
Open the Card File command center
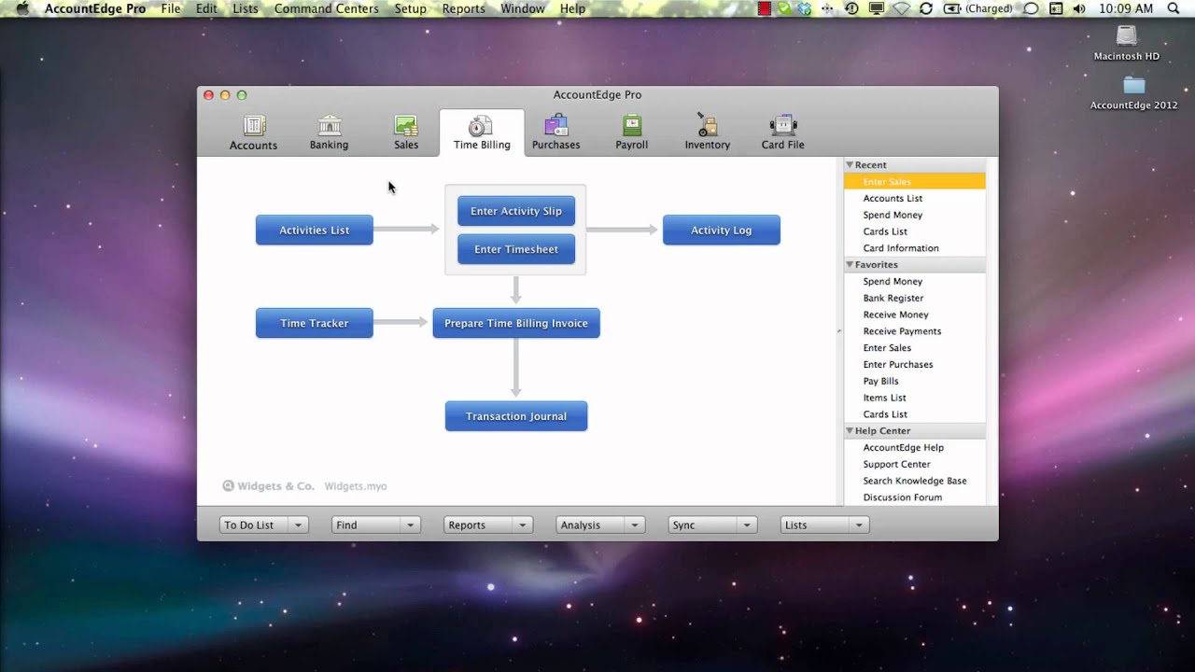point(782,133)
